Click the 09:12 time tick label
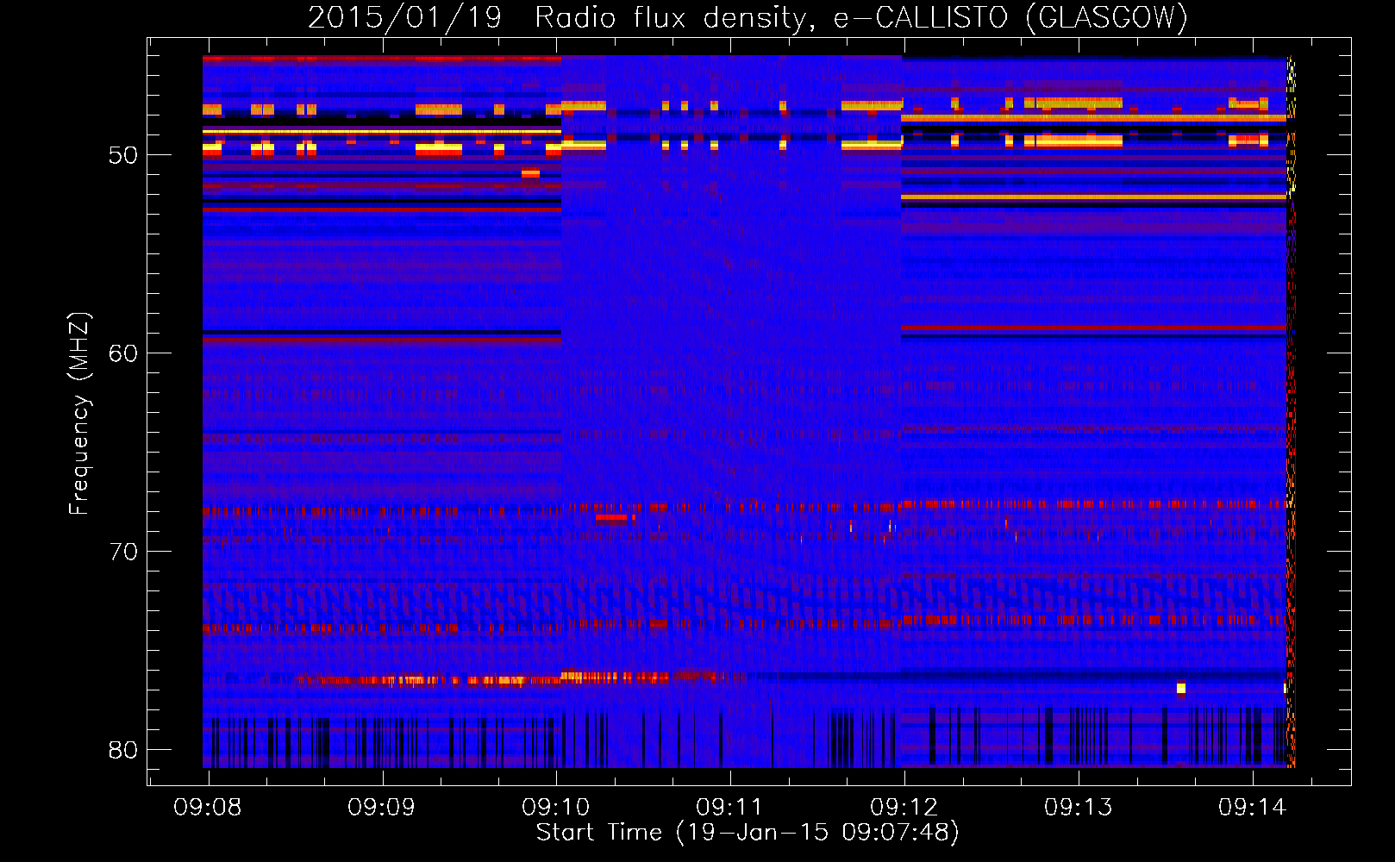The width and height of the screenshot is (1395, 862). [904, 807]
